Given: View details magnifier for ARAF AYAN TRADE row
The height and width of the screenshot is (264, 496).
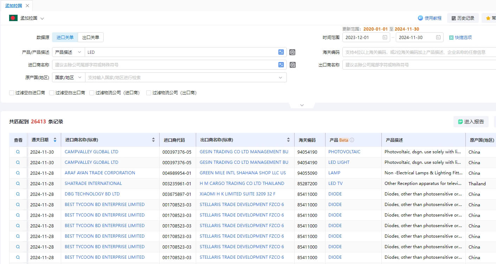Looking at the screenshot, I should (18, 173).
